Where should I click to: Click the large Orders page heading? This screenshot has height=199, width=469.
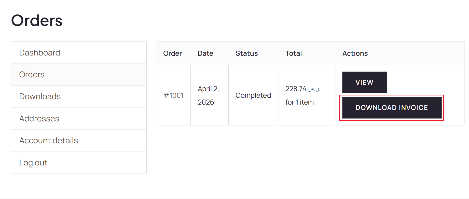tap(37, 20)
